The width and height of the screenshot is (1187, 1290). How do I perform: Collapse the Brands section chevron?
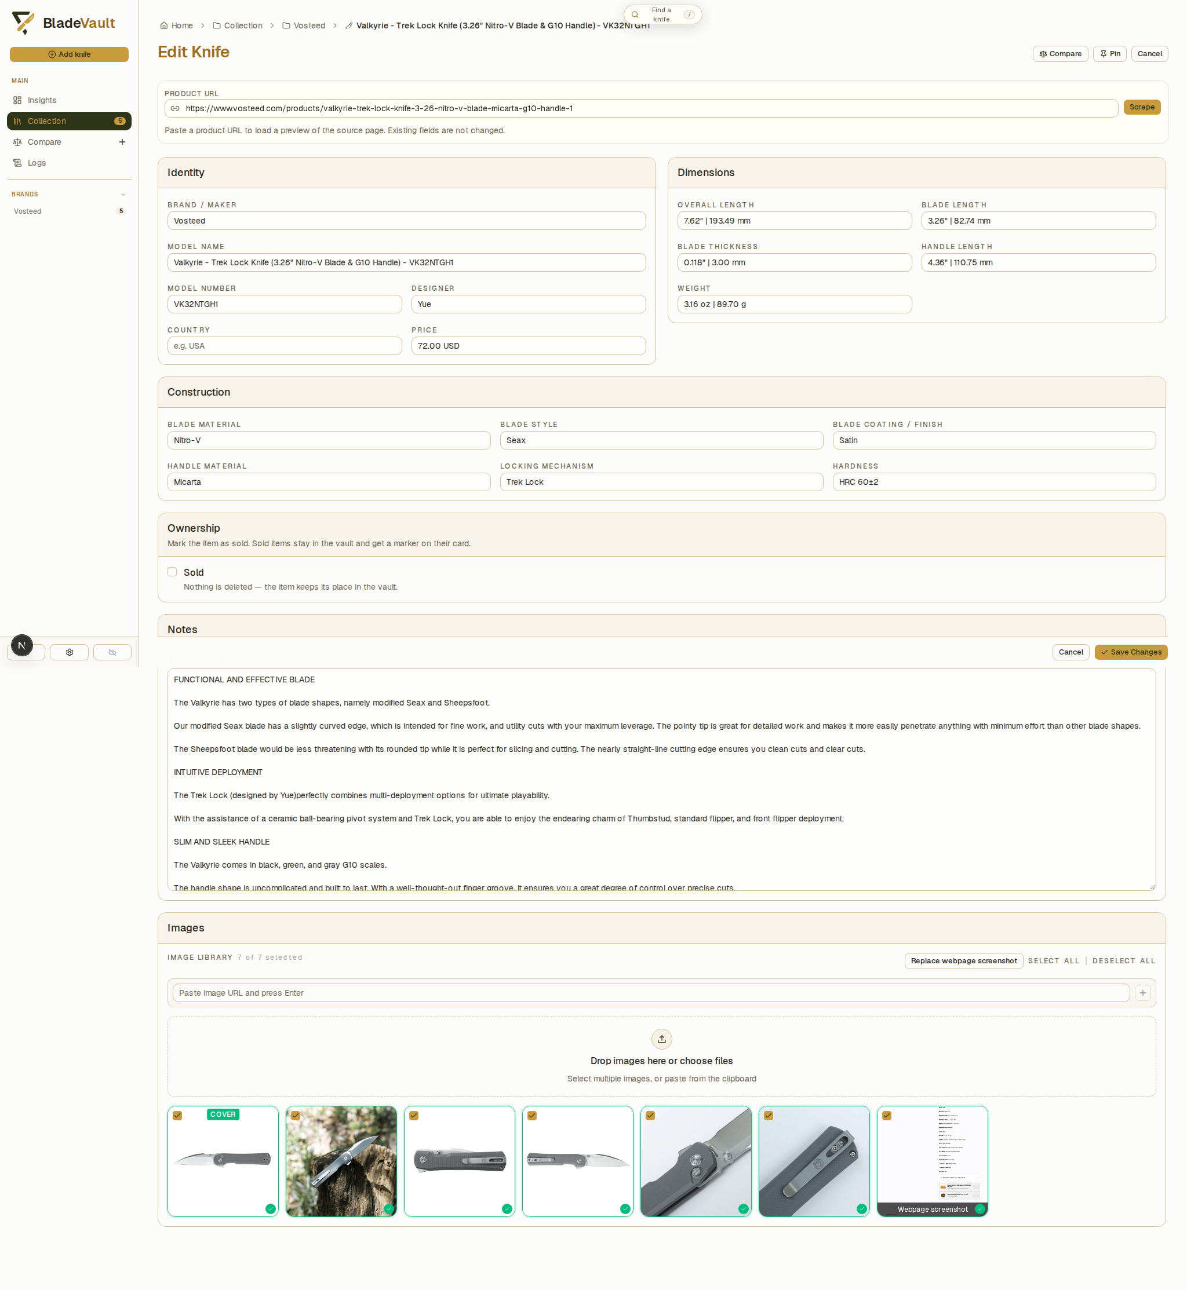click(123, 195)
